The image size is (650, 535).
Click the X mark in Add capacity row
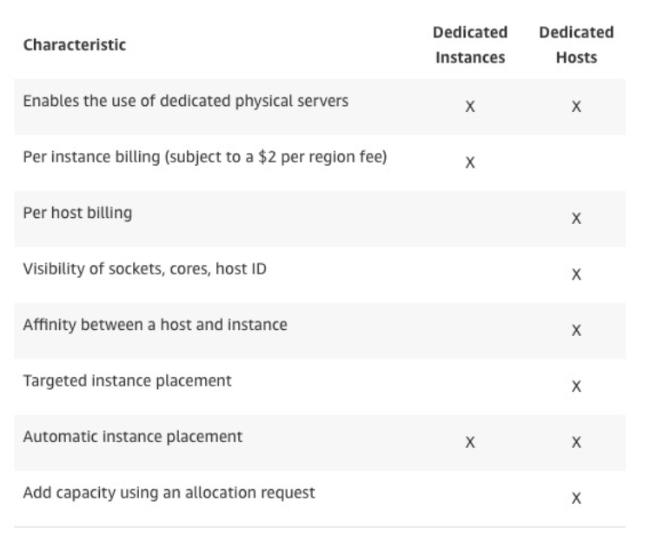pos(576,499)
